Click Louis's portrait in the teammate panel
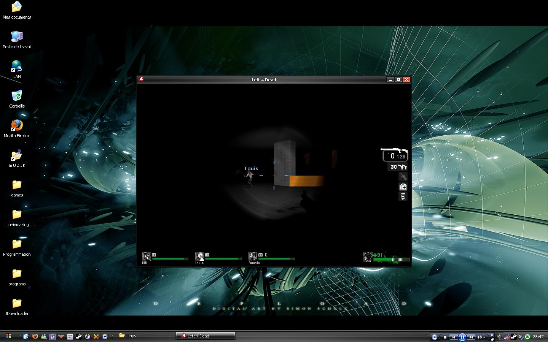The width and height of the screenshot is (548, 342). [199, 256]
